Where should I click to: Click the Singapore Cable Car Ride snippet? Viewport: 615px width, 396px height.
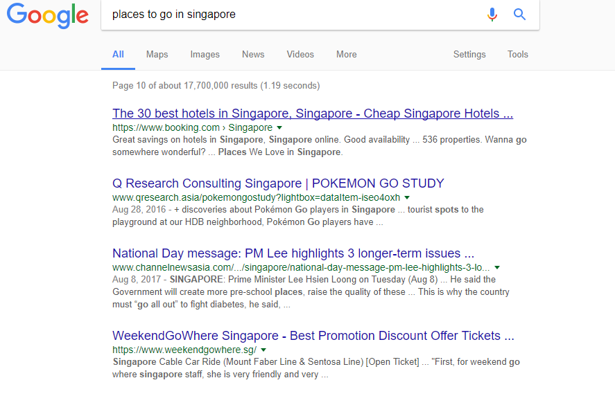[x=316, y=368]
